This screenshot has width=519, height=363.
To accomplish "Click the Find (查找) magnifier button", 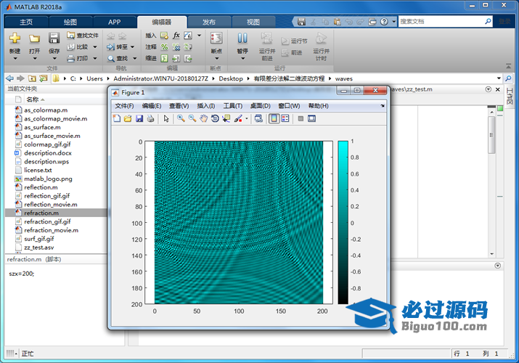I will pyautogui.click(x=118, y=59).
